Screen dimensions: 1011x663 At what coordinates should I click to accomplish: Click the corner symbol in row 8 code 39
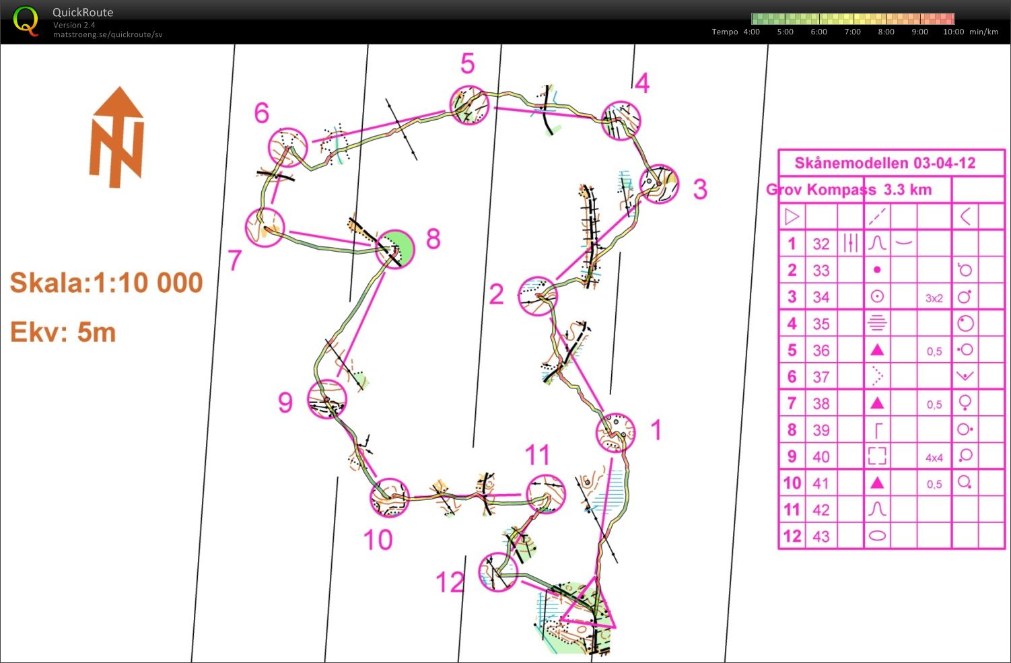(878, 429)
